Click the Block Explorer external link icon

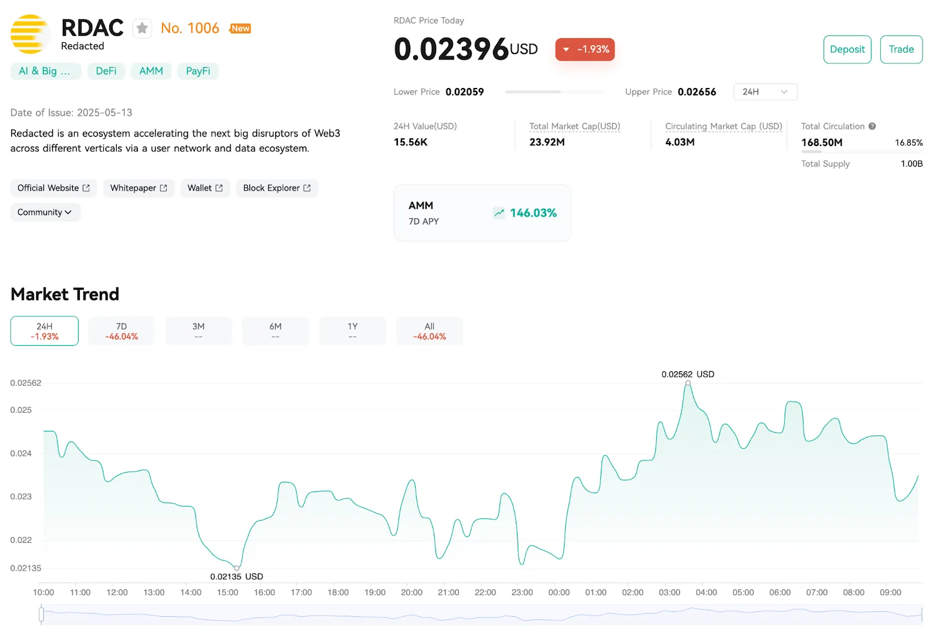307,188
